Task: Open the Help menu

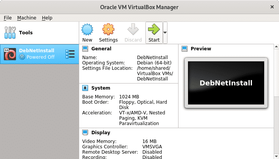Action: (x=47, y=18)
